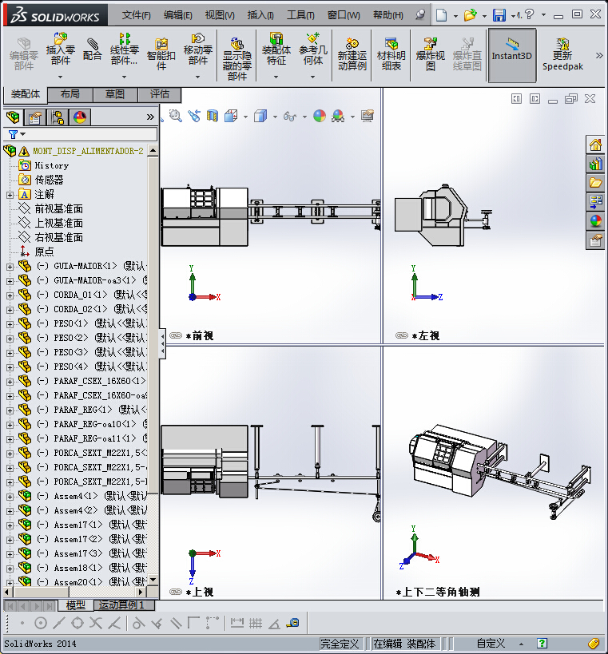The image size is (608, 654).
Task: Click Zoom to Area magnifier icon
Action: (x=176, y=116)
